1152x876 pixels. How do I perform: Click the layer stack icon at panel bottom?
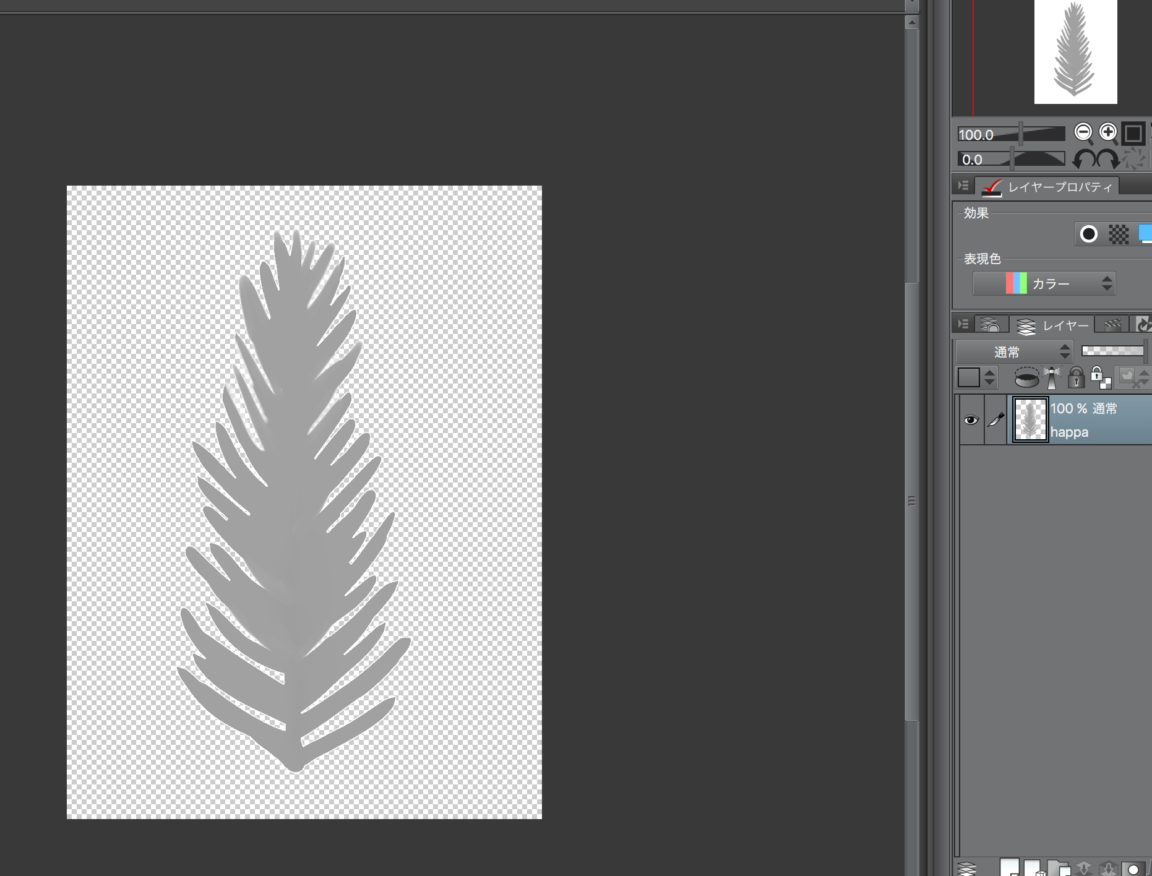[967, 868]
